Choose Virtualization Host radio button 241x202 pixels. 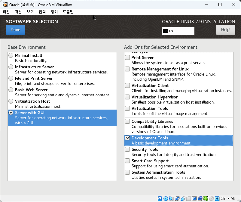point(11,101)
